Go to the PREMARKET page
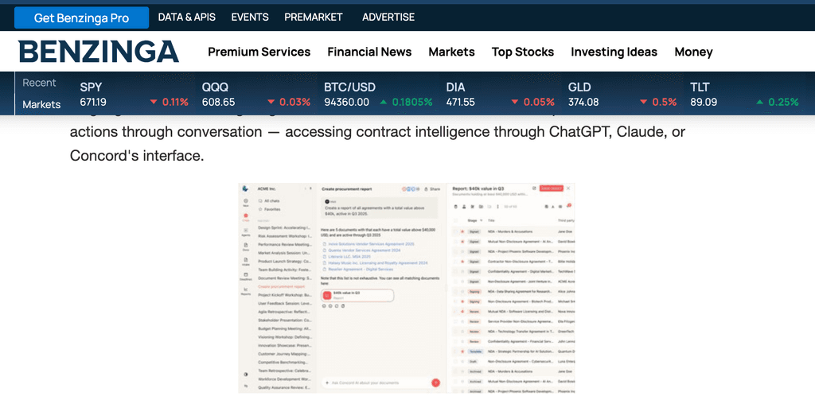 [314, 17]
